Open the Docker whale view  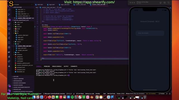pos(9,52)
